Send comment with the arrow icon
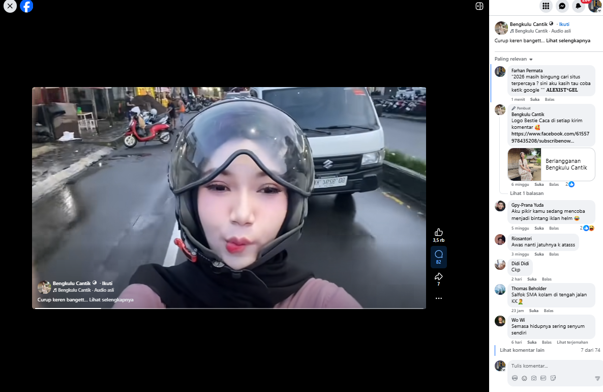 597,379
